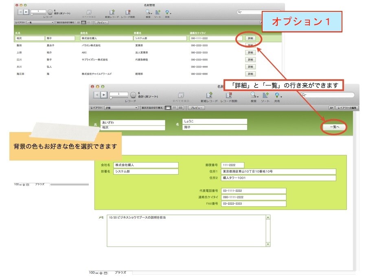
Task: Open ブラウズ mode menu in detail window footer
Action: (x=120, y=273)
